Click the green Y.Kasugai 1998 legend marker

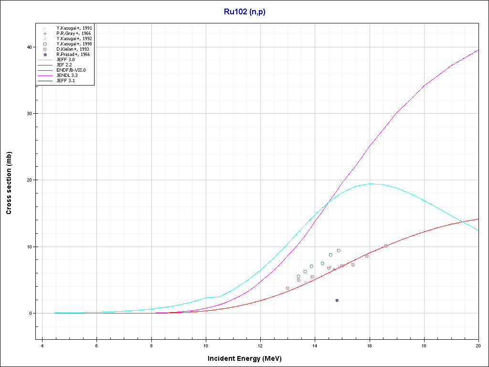45,44
